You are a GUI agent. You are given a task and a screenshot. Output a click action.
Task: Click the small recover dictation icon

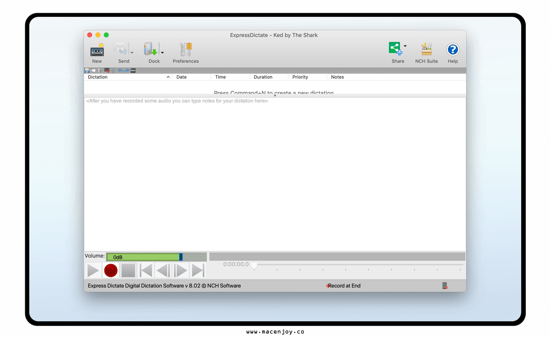coord(107,71)
